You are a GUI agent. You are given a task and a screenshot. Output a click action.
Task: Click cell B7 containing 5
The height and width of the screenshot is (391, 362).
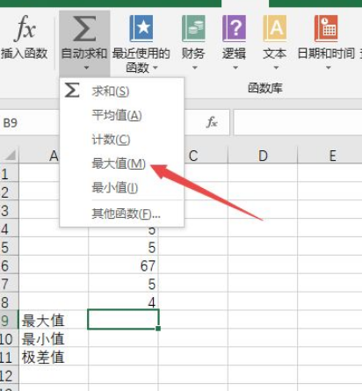tap(123, 284)
